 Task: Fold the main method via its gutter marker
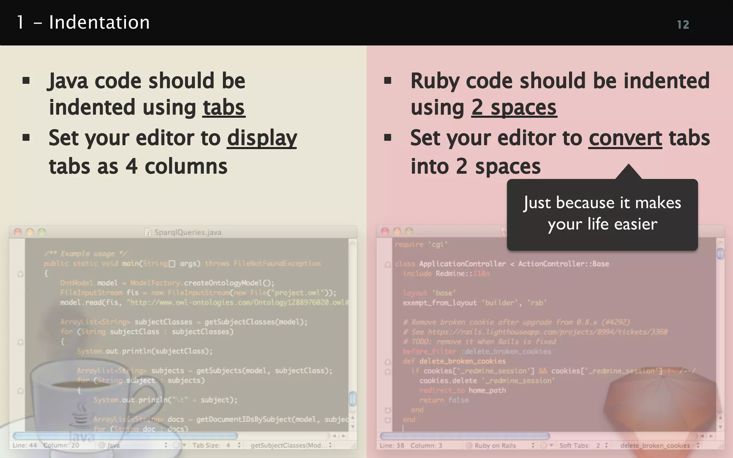(20, 274)
